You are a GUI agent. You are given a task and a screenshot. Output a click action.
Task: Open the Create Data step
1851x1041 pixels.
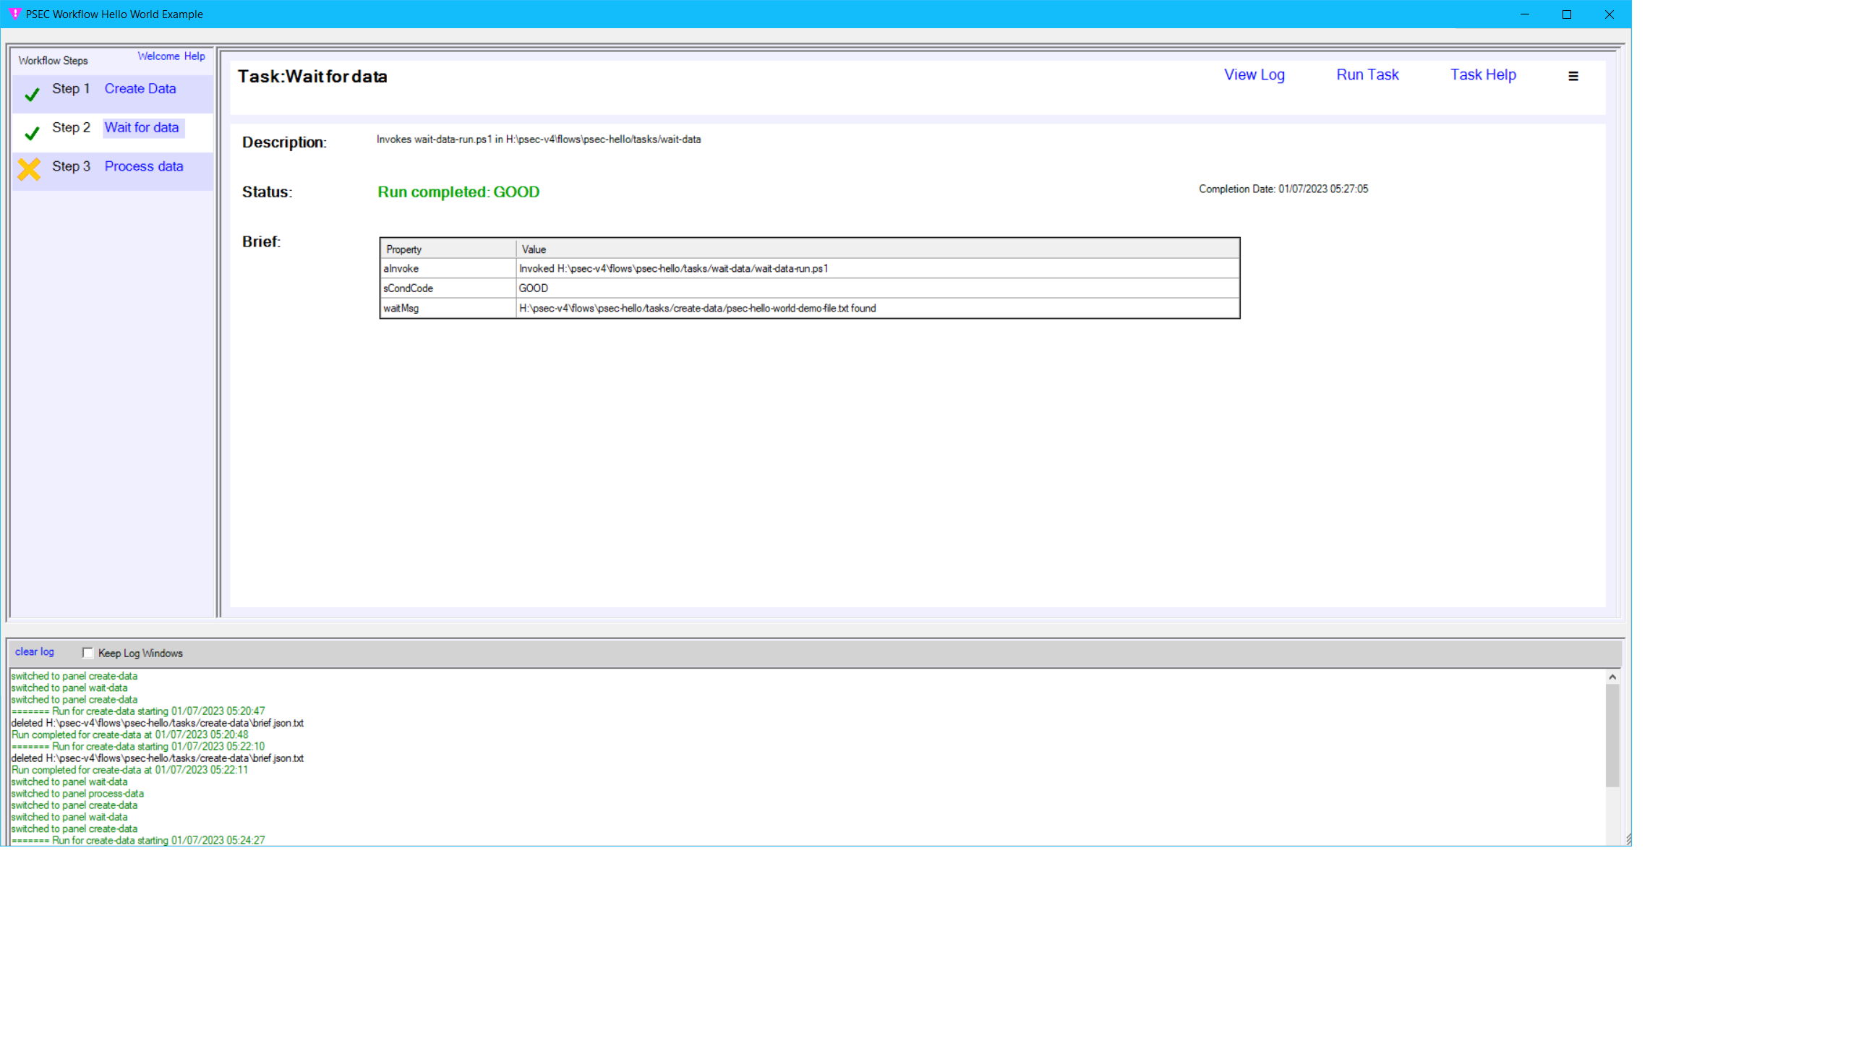[x=140, y=89]
